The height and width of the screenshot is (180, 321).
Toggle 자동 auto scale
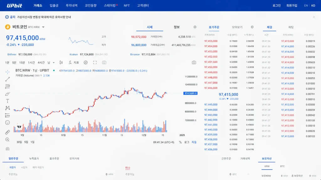pos(194,142)
